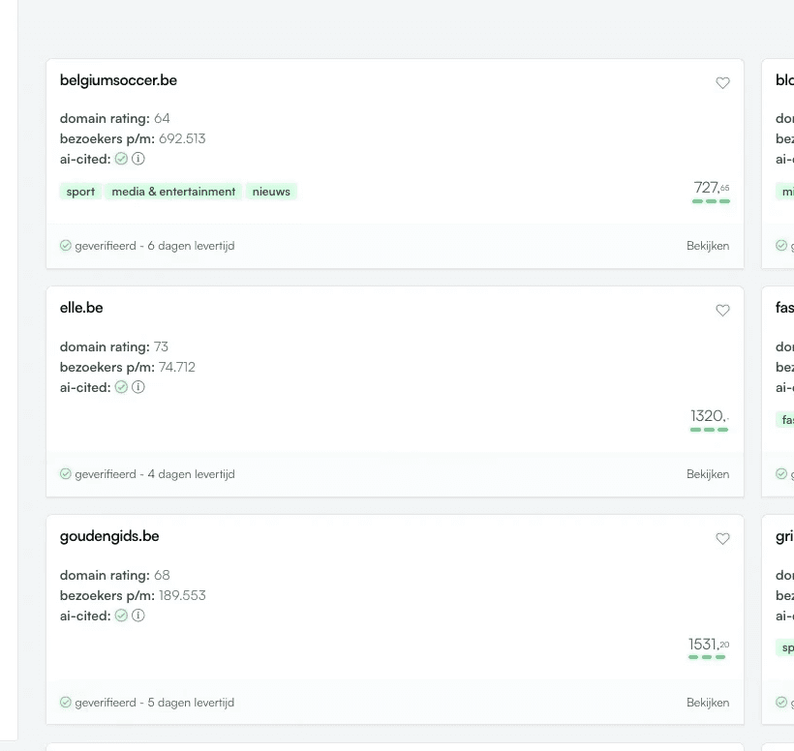Click Bekijken on the goudengids.be card
The height and width of the screenshot is (751, 794).
[x=708, y=703]
